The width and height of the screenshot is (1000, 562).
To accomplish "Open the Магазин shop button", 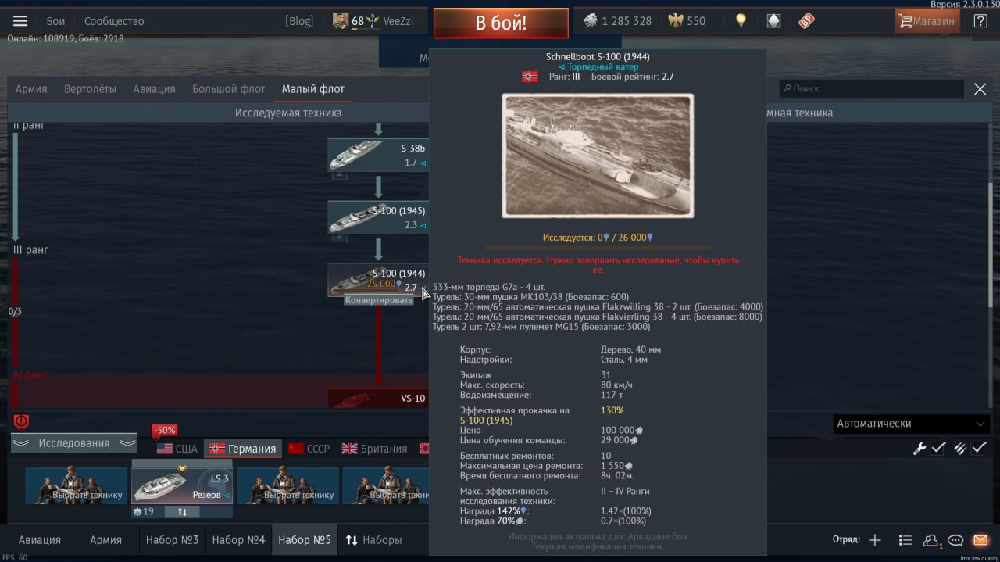I will pos(927,21).
